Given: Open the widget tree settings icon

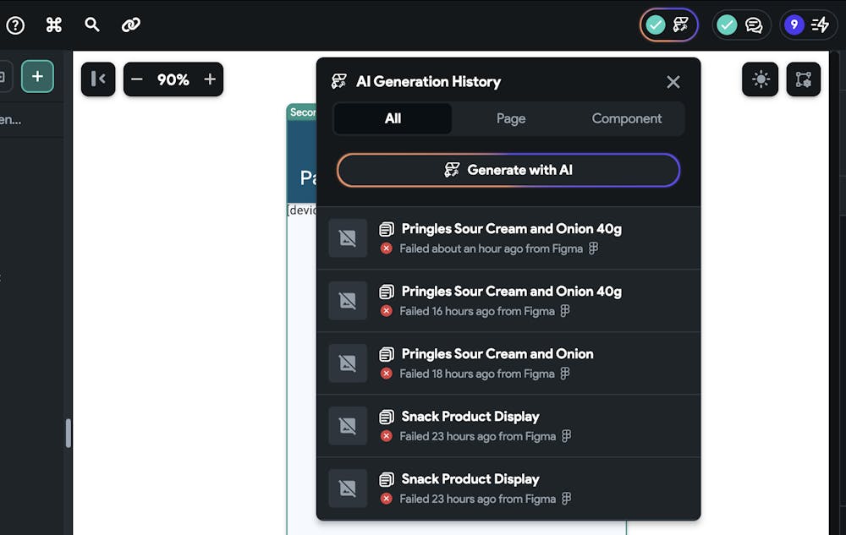Looking at the screenshot, I should [x=804, y=79].
